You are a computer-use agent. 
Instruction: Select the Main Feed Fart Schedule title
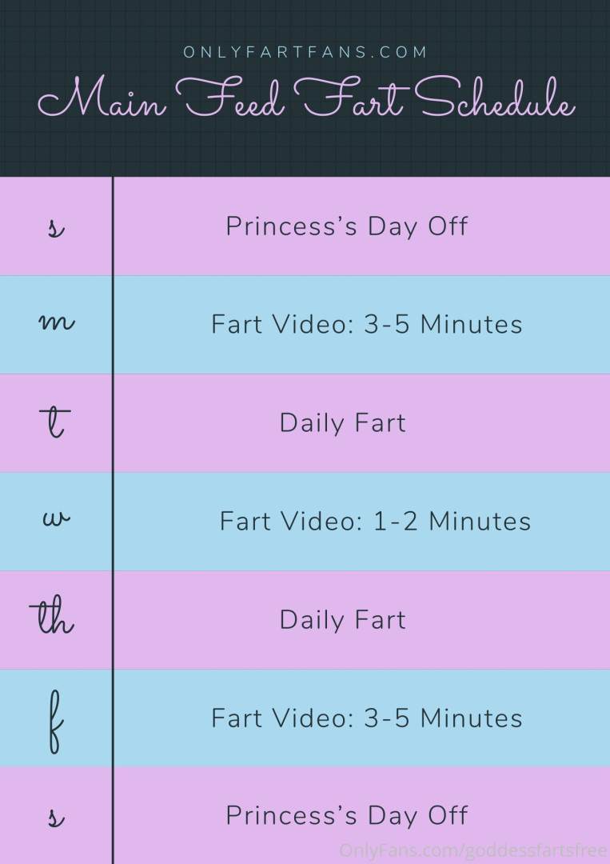tap(307, 98)
